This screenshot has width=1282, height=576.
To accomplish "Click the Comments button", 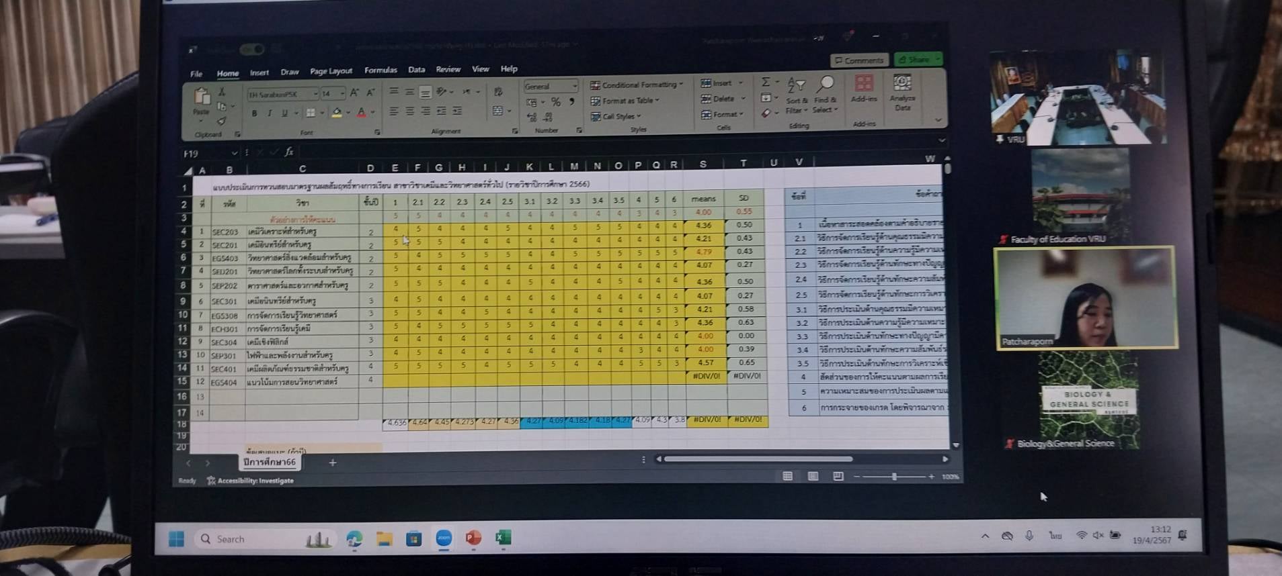I will [859, 60].
